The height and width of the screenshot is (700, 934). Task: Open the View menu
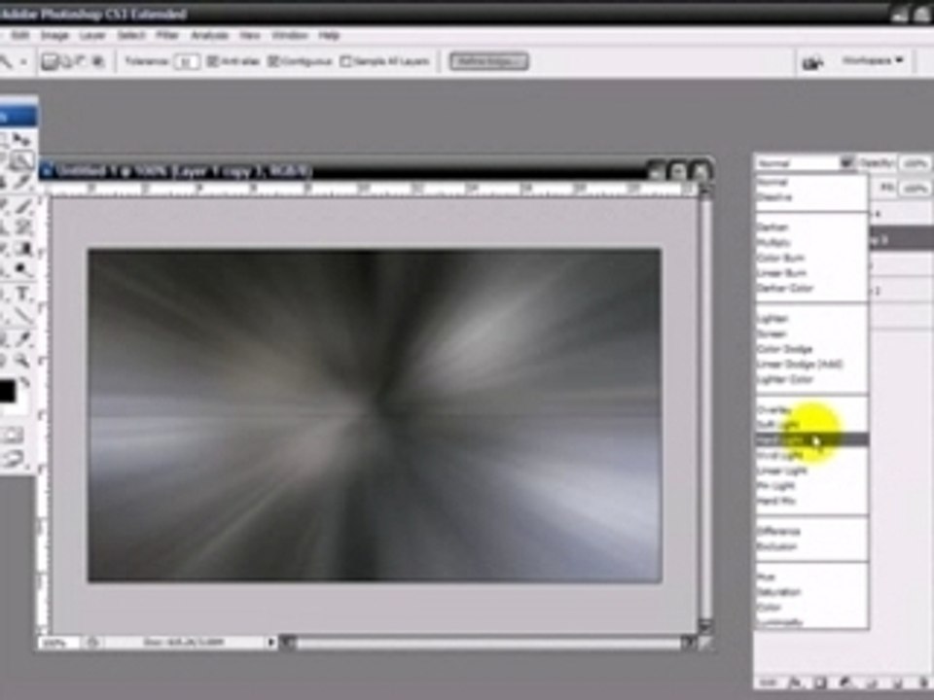pyautogui.click(x=250, y=35)
